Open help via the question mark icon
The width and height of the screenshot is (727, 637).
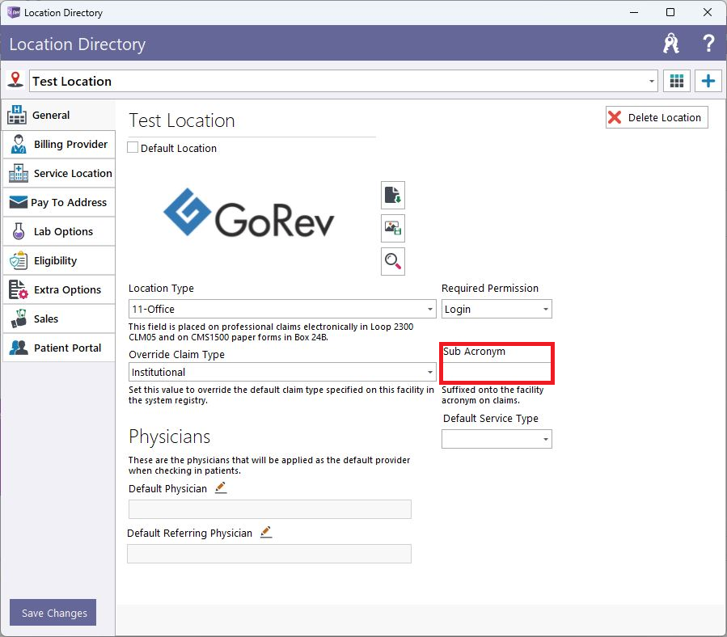708,44
